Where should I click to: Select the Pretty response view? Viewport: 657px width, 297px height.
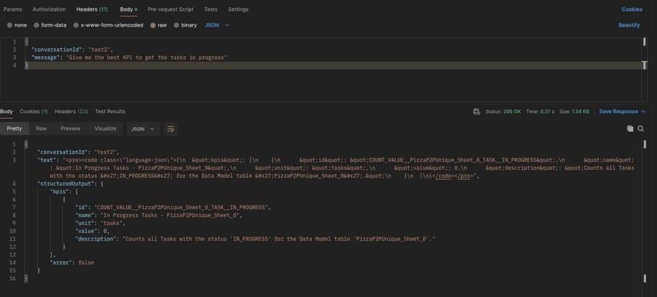(x=14, y=128)
